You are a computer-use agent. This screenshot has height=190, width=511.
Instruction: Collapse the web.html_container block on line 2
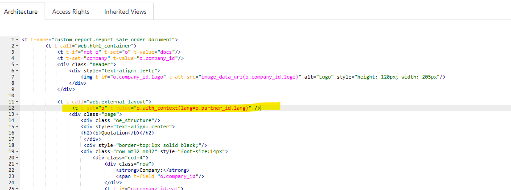click(x=17, y=46)
